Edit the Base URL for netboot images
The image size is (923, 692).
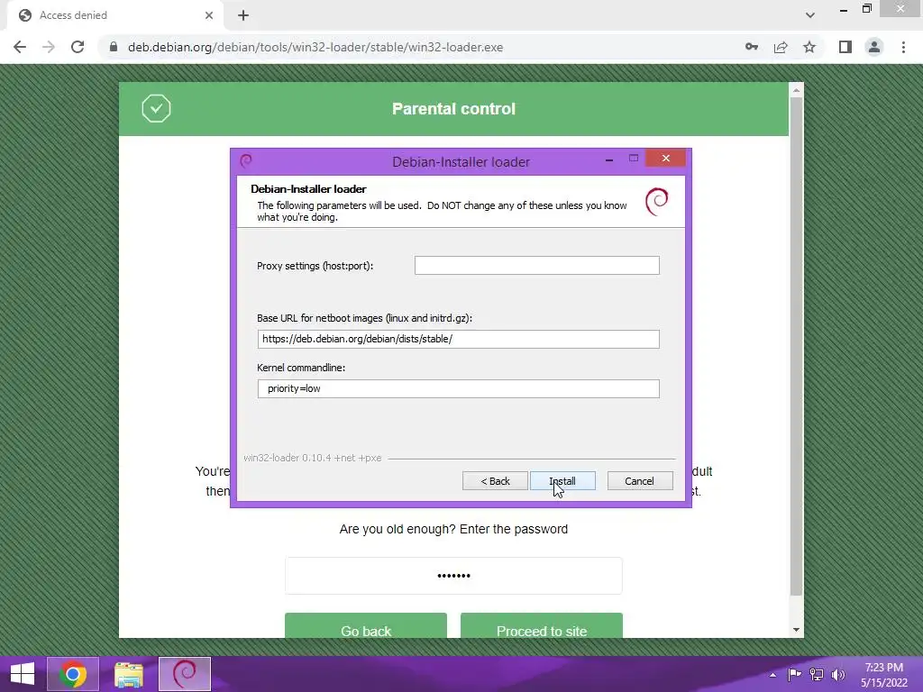458,339
